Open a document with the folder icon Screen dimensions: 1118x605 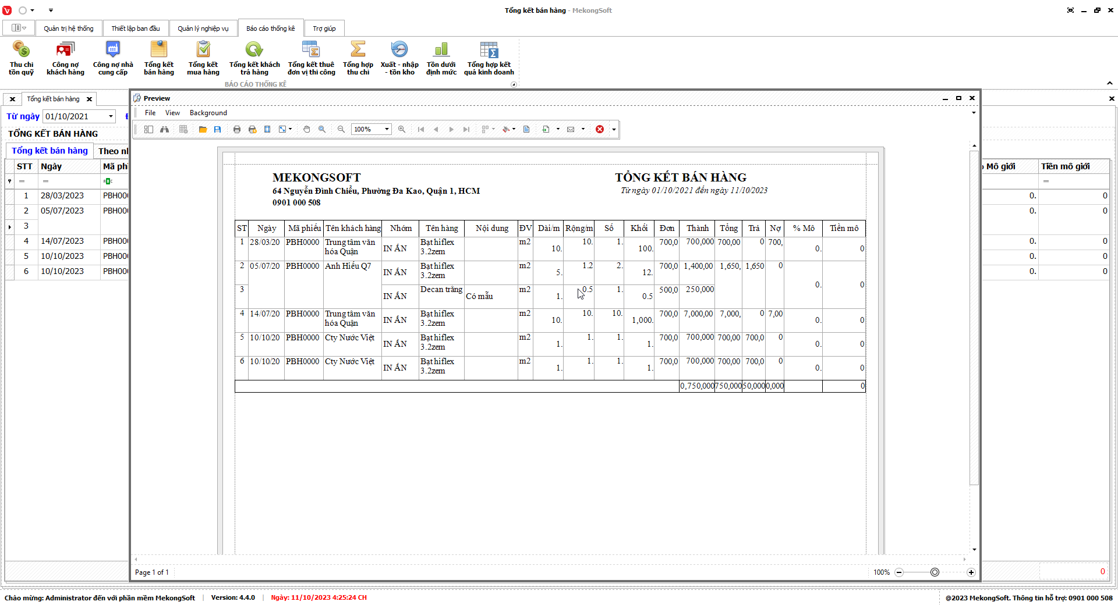point(203,129)
